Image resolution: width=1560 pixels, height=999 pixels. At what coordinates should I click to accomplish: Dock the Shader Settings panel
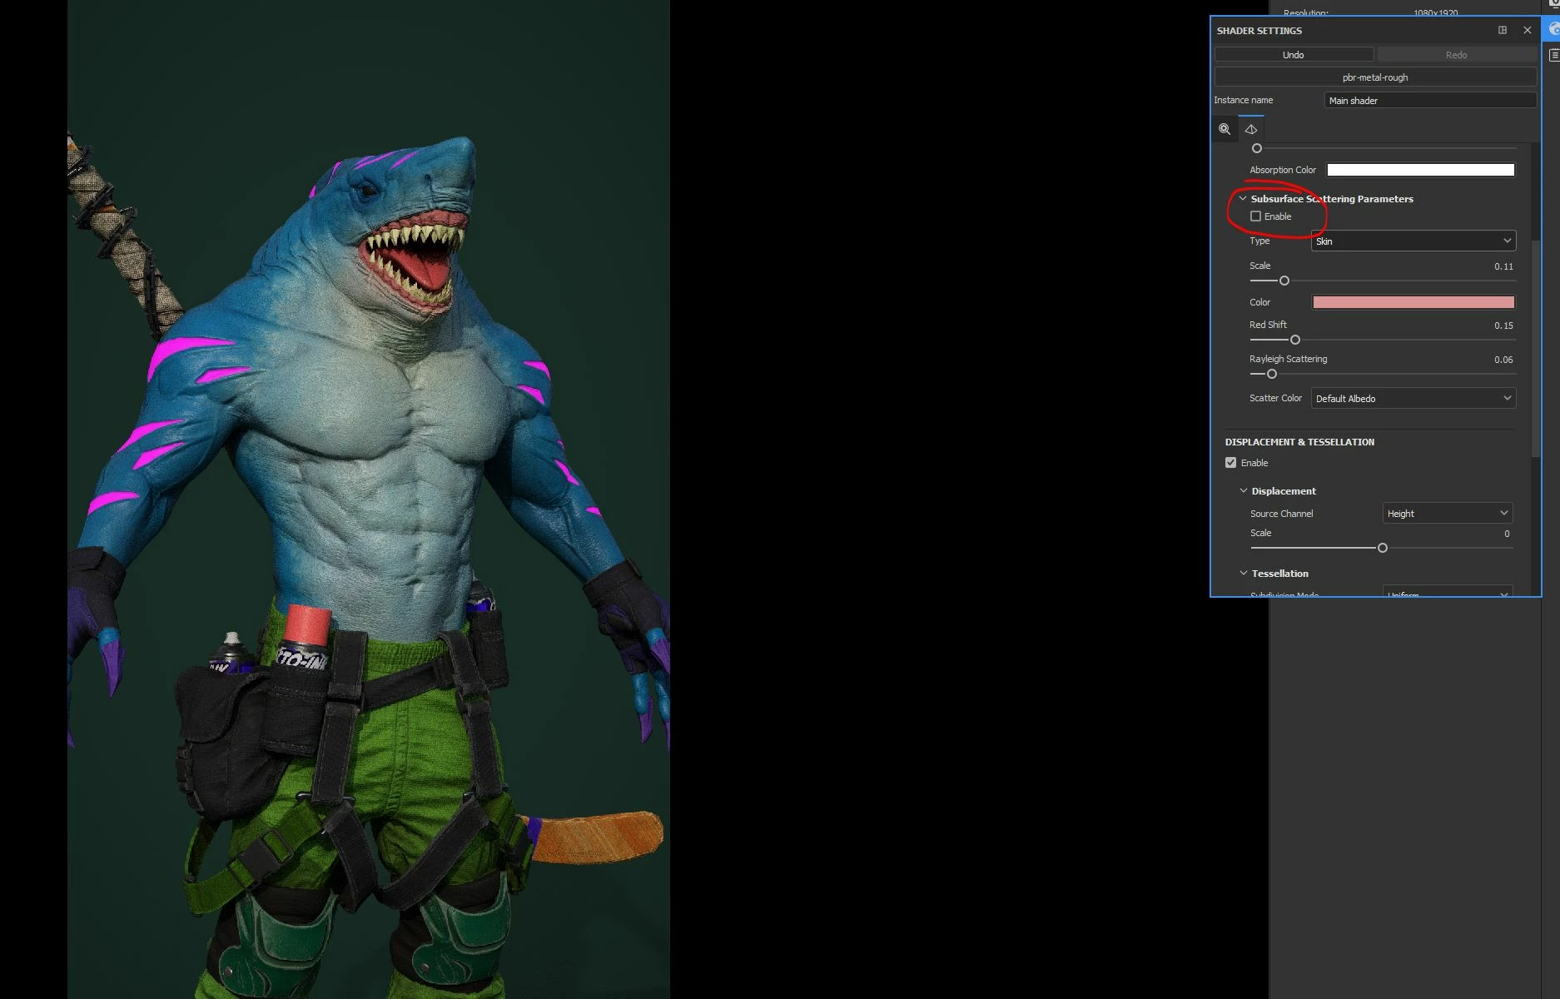coord(1503,30)
